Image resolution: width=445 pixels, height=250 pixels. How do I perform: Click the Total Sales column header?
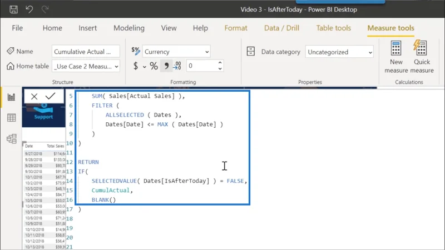point(55,146)
